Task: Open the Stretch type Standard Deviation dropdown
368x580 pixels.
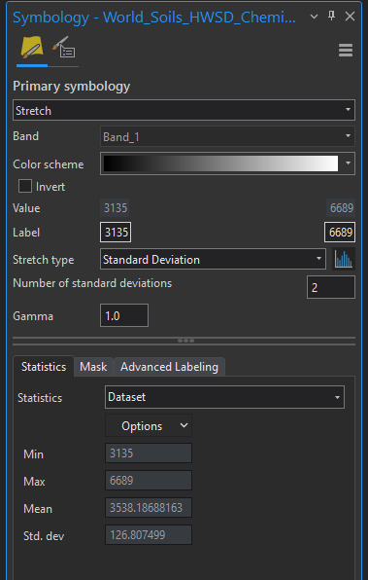Action: pos(213,259)
